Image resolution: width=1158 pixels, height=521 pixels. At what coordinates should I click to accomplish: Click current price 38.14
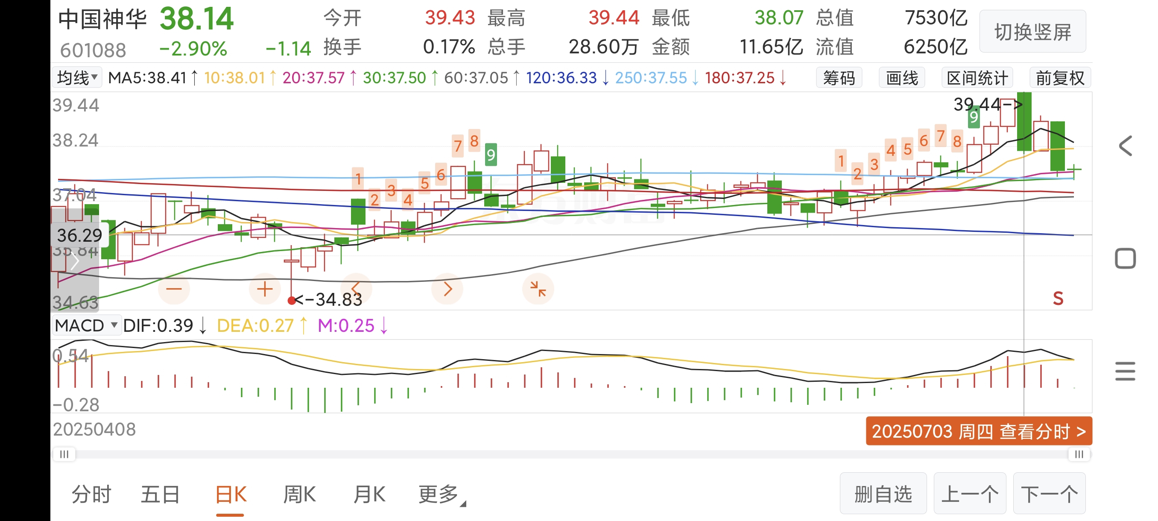(x=196, y=19)
